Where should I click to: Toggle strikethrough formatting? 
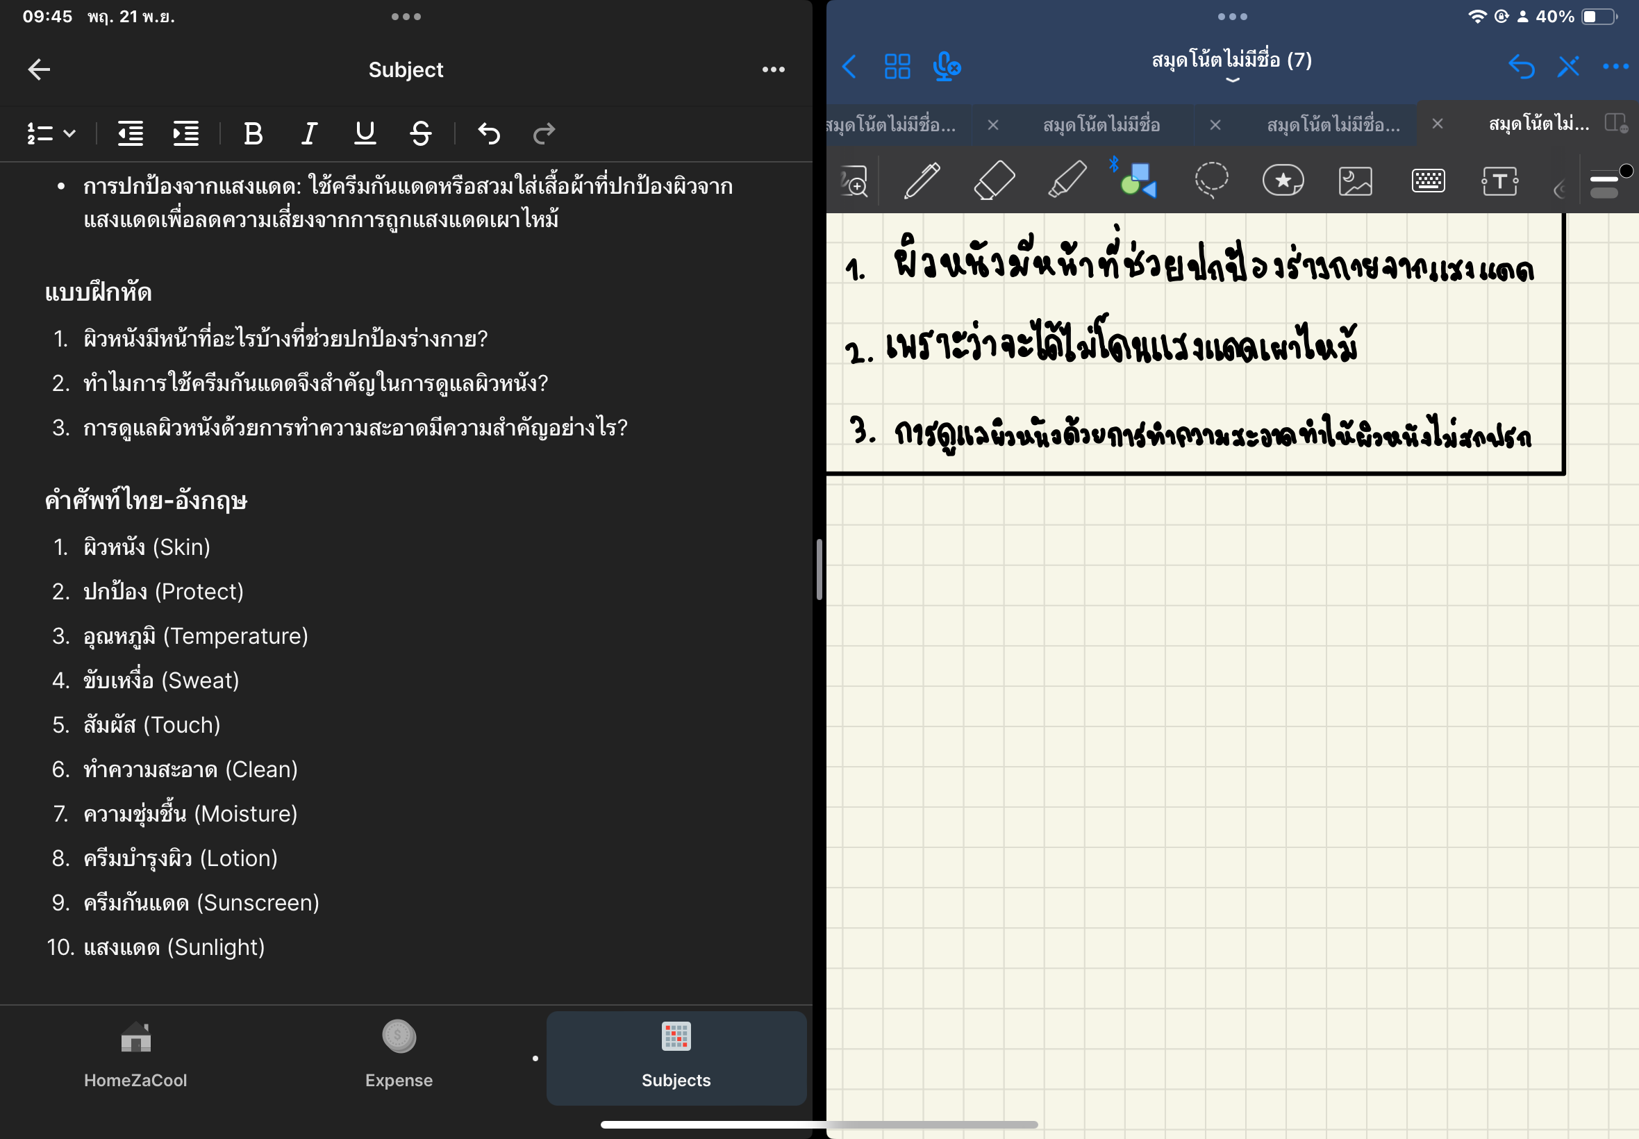coord(420,133)
